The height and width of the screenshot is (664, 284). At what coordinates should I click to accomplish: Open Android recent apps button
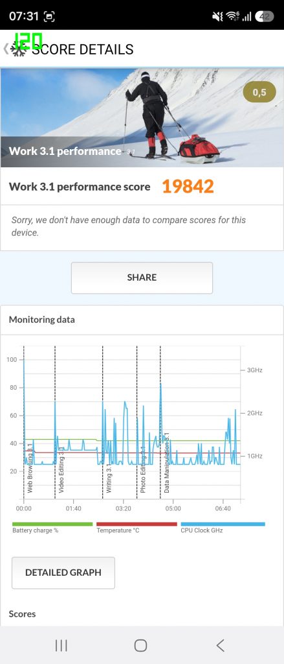[61, 645]
